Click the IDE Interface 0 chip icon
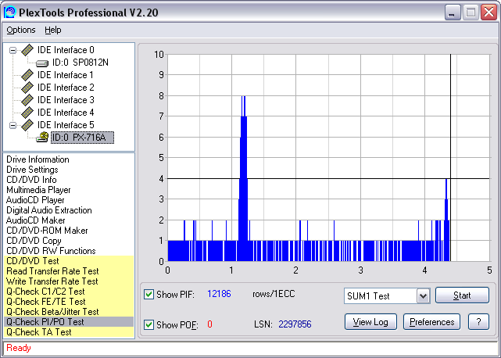501x358 pixels. tap(27, 50)
